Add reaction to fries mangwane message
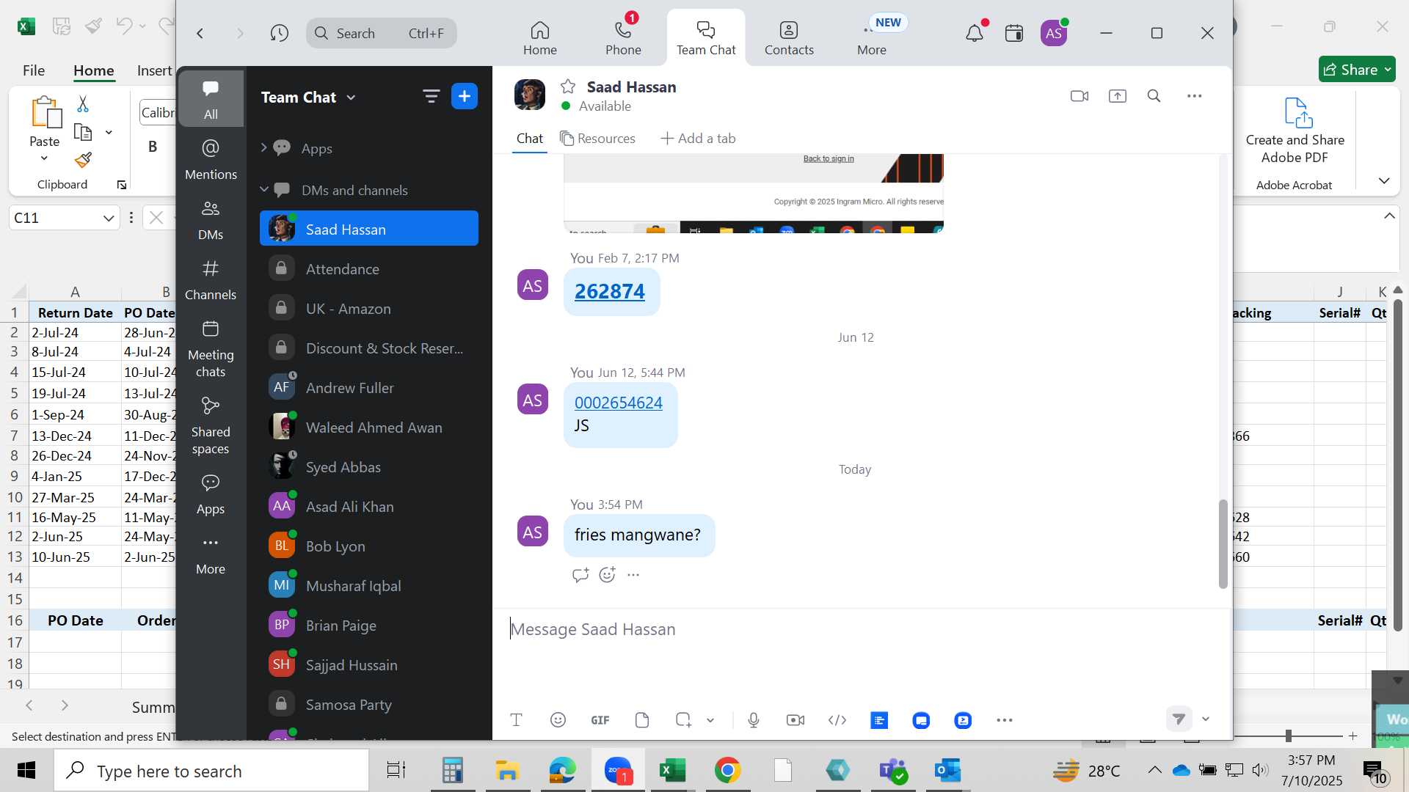The height and width of the screenshot is (792, 1409). [607, 575]
